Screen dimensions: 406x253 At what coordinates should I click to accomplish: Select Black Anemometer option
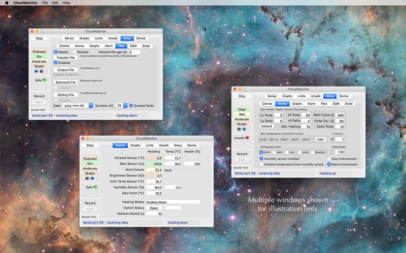pos(329,164)
